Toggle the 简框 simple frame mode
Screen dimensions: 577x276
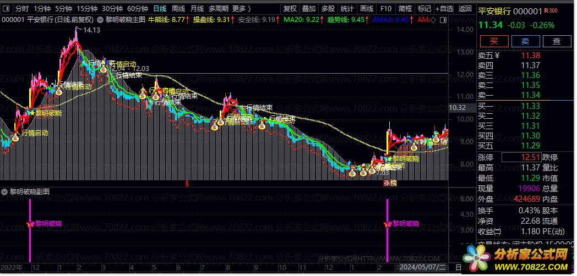[x=405, y=8]
